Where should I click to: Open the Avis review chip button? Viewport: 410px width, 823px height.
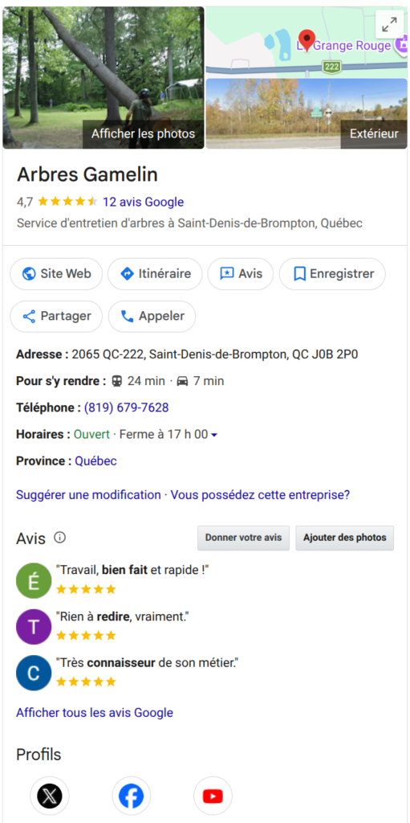coord(241,274)
